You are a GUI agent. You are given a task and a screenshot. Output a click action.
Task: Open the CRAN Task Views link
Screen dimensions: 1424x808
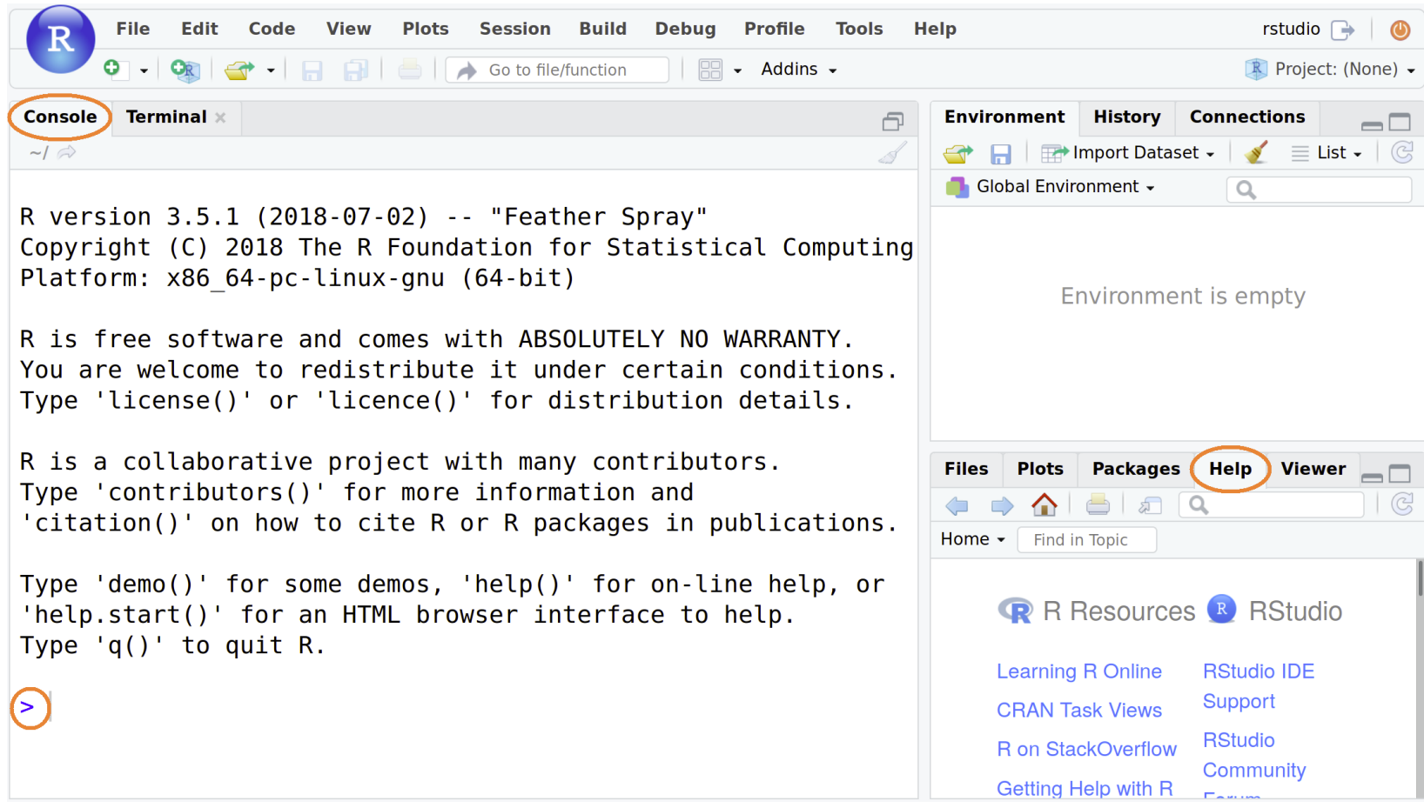click(x=1079, y=711)
